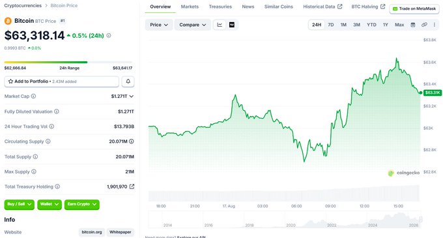Screen dimensions: 443x238
Task: Select the 1M time range
Action: pos(343,25)
